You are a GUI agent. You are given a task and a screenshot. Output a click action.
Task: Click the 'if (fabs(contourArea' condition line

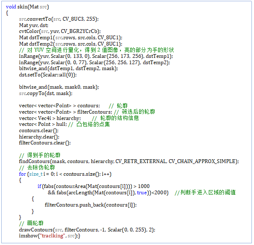click(x=93, y=186)
